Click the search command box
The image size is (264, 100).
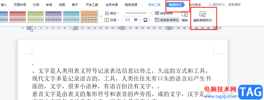pyautogui.click(x=225, y=5)
